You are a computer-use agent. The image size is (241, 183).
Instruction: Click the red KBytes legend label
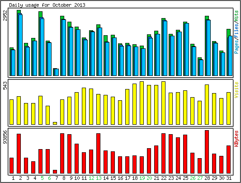coord(236,138)
